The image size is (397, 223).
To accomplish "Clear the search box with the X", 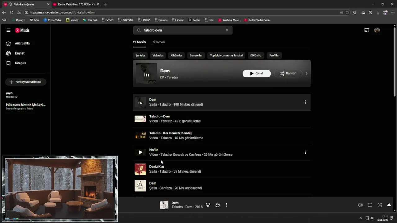I will [x=227, y=30].
